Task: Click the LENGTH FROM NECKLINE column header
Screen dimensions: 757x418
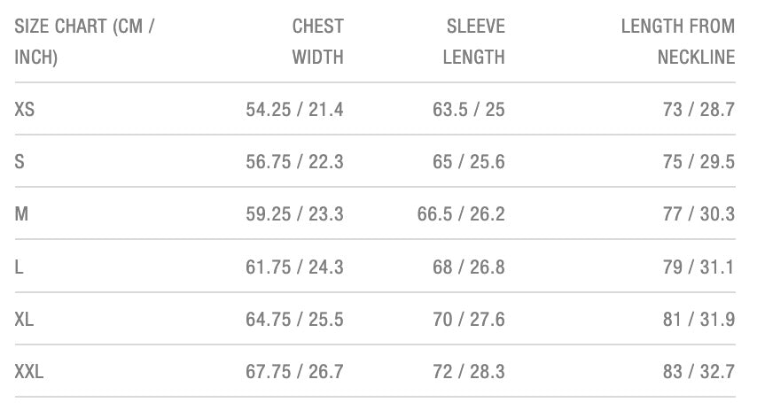Action: (678, 42)
